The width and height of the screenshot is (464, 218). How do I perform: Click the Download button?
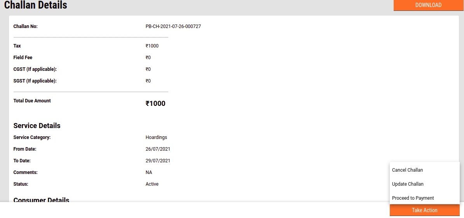click(x=428, y=5)
